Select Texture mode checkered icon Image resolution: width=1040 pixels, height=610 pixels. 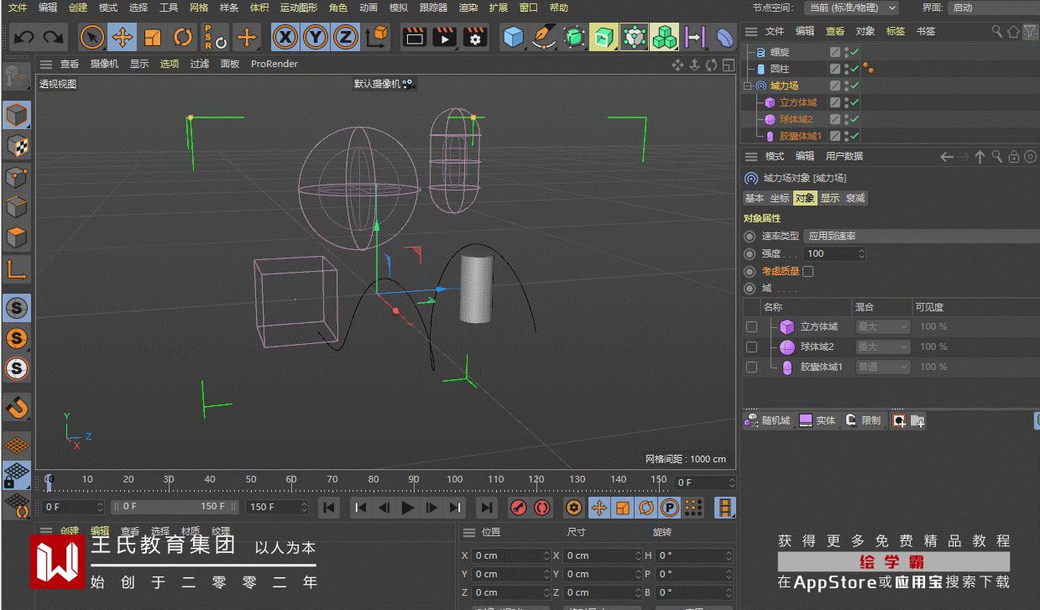coord(17,146)
